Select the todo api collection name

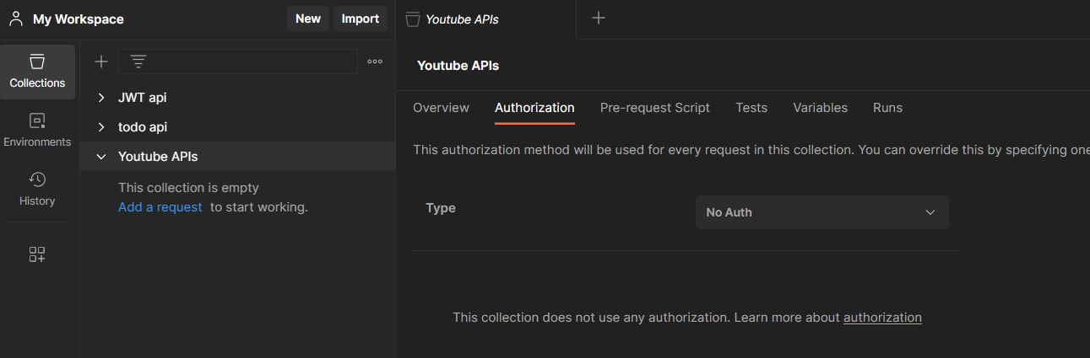143,127
